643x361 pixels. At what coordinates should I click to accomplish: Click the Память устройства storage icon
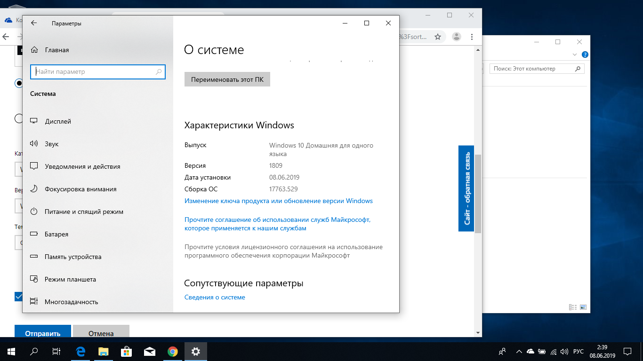pos(34,257)
